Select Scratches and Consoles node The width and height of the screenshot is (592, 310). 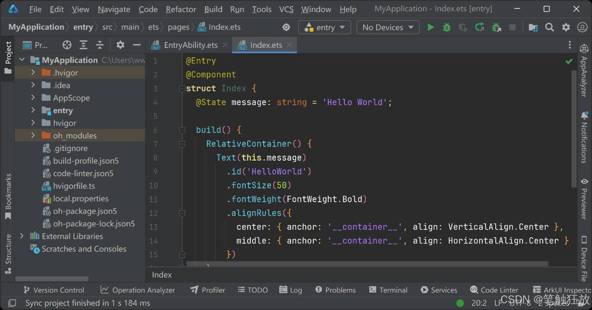[84, 249]
